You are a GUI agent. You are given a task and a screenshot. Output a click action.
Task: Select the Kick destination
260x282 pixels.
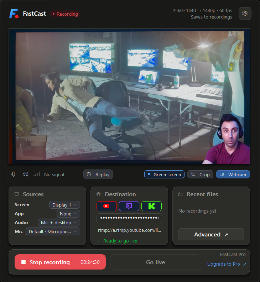[151, 206]
